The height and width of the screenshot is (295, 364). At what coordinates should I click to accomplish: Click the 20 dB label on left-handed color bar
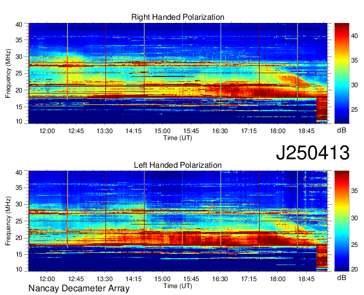(x=354, y=269)
